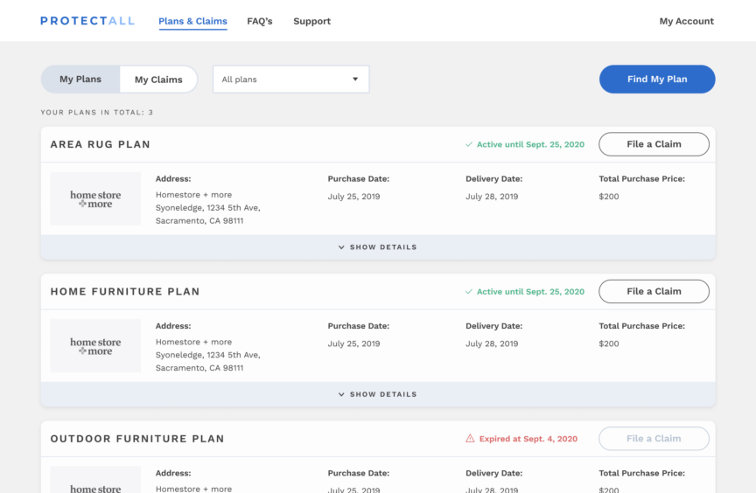This screenshot has width=756, height=493.
Task: Open the All plans dropdown
Action: tap(290, 79)
